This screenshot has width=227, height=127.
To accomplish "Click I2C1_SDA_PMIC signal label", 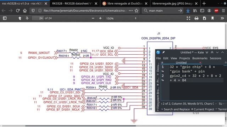I will click(x=71, y=90).
